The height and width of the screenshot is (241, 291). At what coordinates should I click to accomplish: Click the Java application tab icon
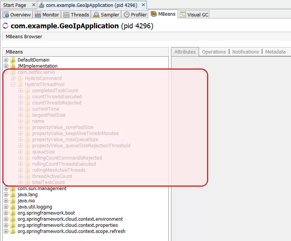[41, 5]
